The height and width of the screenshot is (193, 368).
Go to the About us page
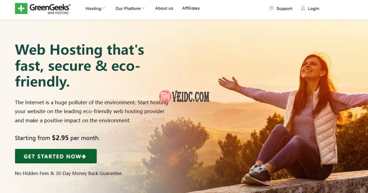click(x=164, y=8)
